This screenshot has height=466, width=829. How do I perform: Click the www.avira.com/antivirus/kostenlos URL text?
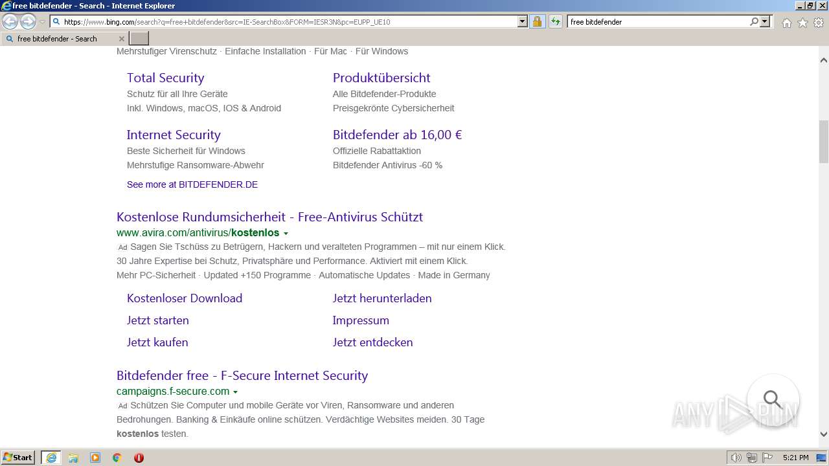point(198,232)
